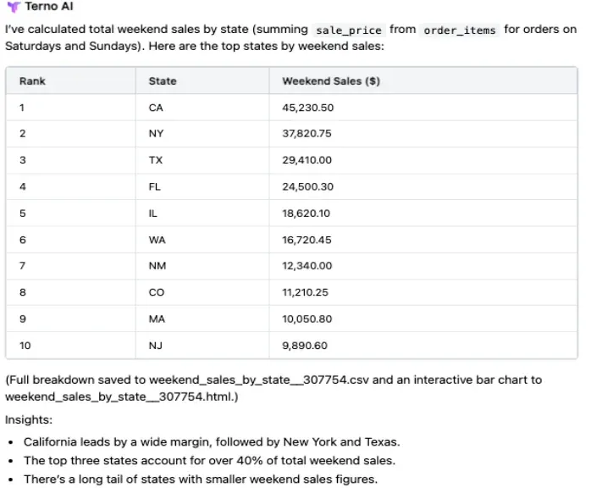Click the NM state cell
The width and height of the screenshot is (591, 488).
coord(157,266)
